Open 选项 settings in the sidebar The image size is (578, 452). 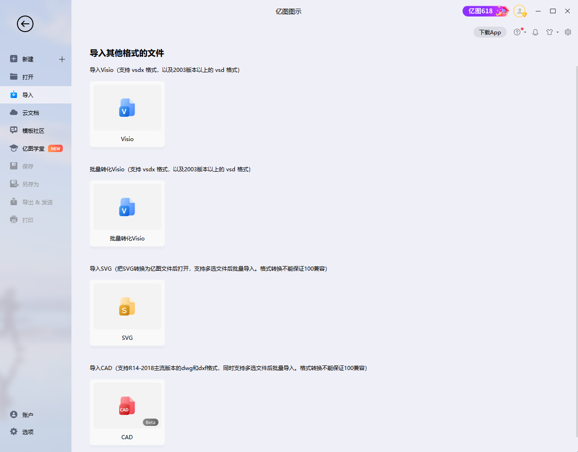pyautogui.click(x=27, y=432)
